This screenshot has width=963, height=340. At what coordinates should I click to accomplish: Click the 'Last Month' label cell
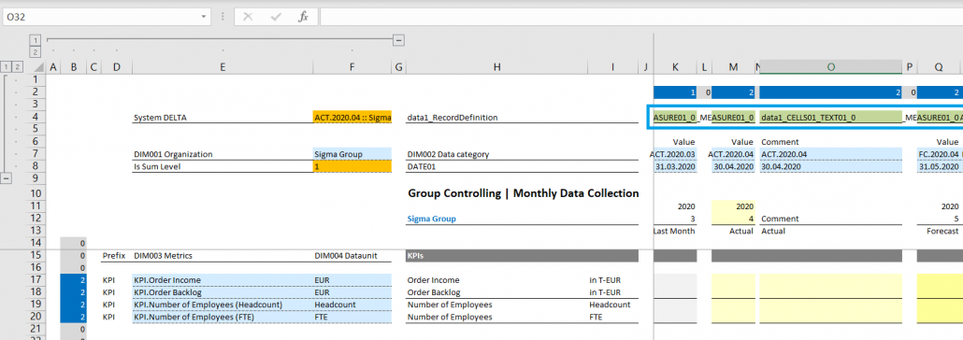pyautogui.click(x=675, y=231)
